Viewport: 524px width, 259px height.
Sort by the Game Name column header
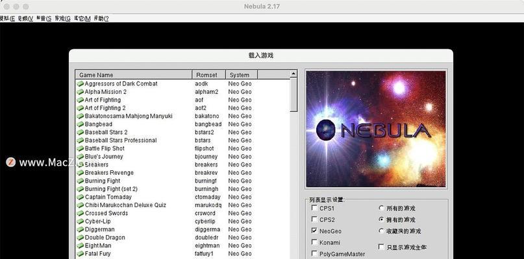[x=134, y=74]
